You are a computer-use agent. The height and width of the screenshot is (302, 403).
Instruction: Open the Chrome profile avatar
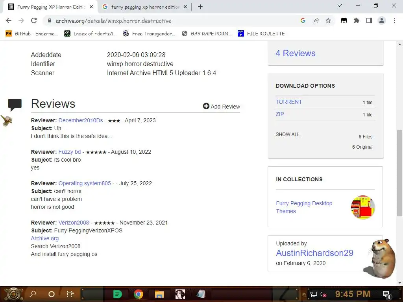point(382,21)
